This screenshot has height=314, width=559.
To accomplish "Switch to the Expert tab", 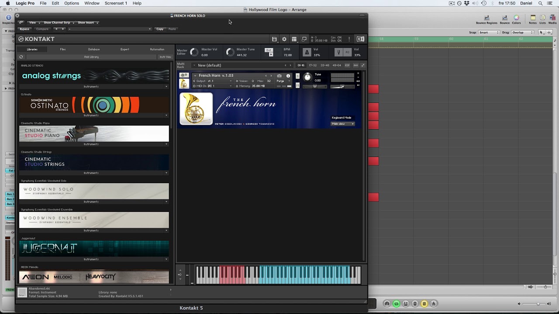I will [125, 49].
